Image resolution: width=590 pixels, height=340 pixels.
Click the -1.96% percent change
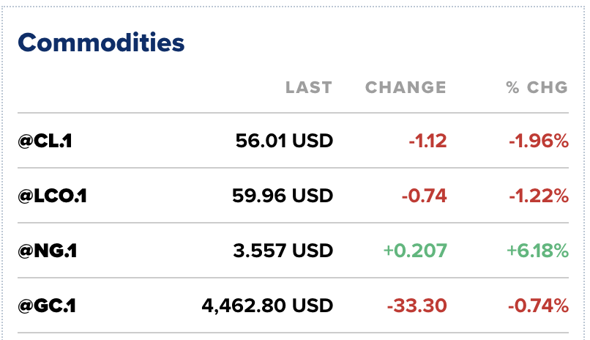point(539,141)
